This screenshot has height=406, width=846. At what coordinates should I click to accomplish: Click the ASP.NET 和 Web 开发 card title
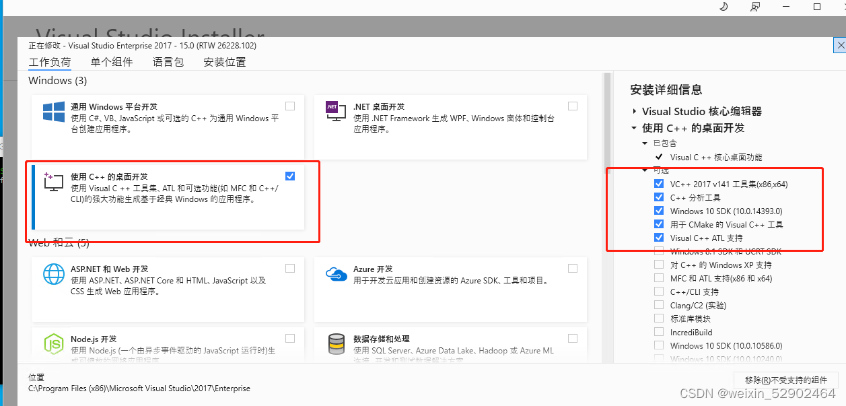pos(110,269)
